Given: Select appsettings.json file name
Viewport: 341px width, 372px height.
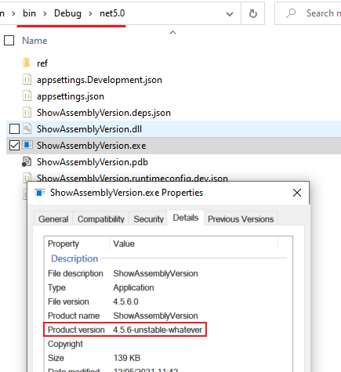Looking at the screenshot, I should 71,96.
